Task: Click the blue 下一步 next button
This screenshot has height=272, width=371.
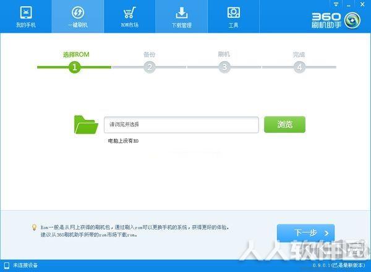Action: click(x=305, y=232)
